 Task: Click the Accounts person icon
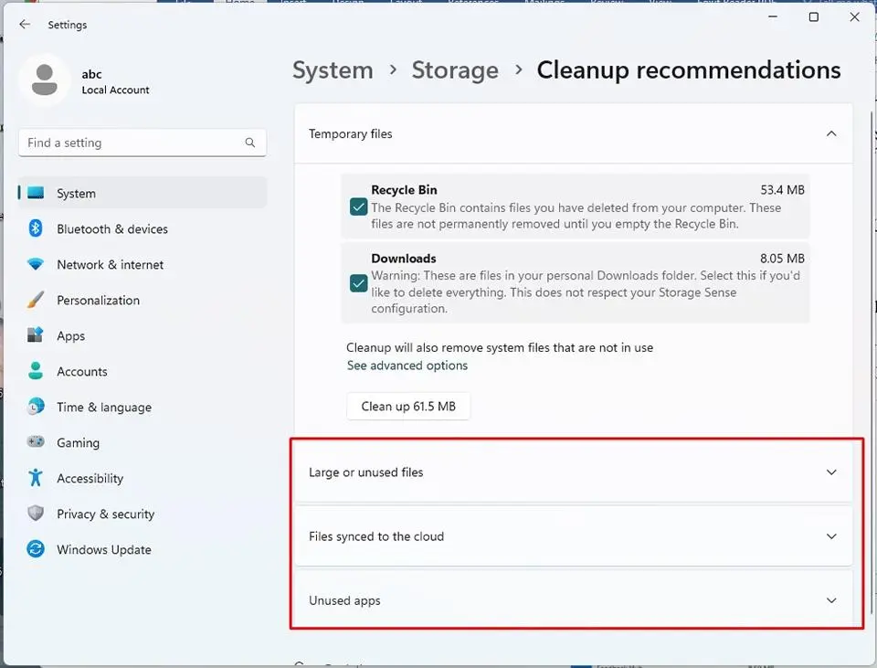pyautogui.click(x=36, y=371)
